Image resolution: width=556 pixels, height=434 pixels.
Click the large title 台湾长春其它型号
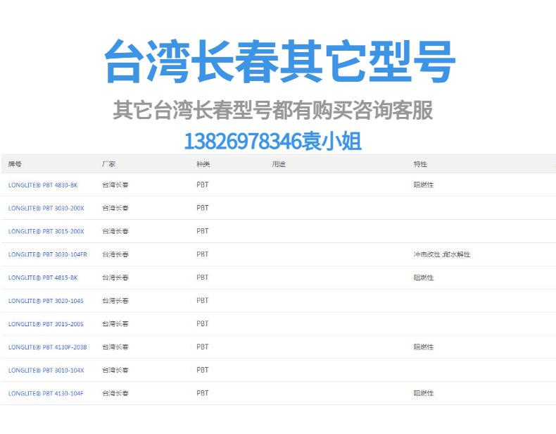(x=279, y=61)
